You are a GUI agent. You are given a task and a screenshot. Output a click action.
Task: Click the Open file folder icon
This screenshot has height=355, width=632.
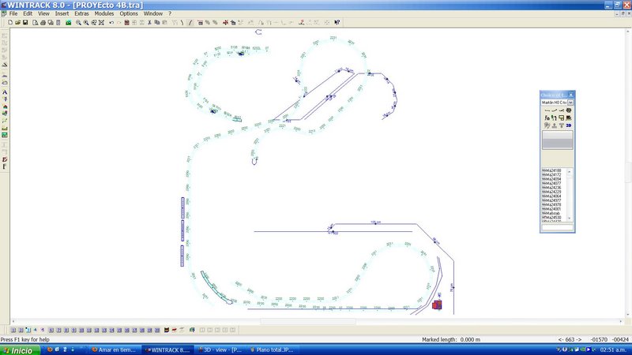(17, 23)
